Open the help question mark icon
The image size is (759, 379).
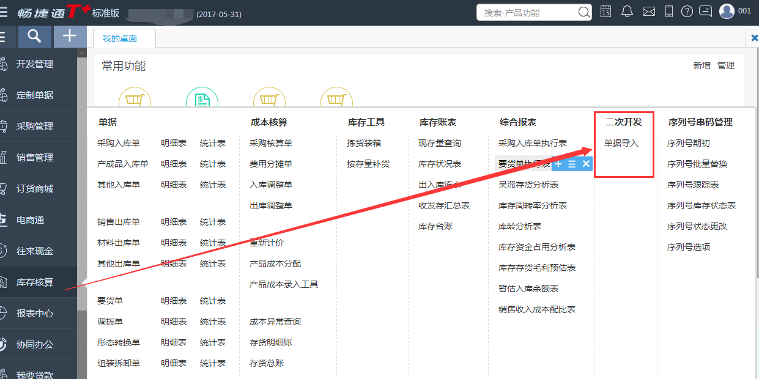(687, 12)
